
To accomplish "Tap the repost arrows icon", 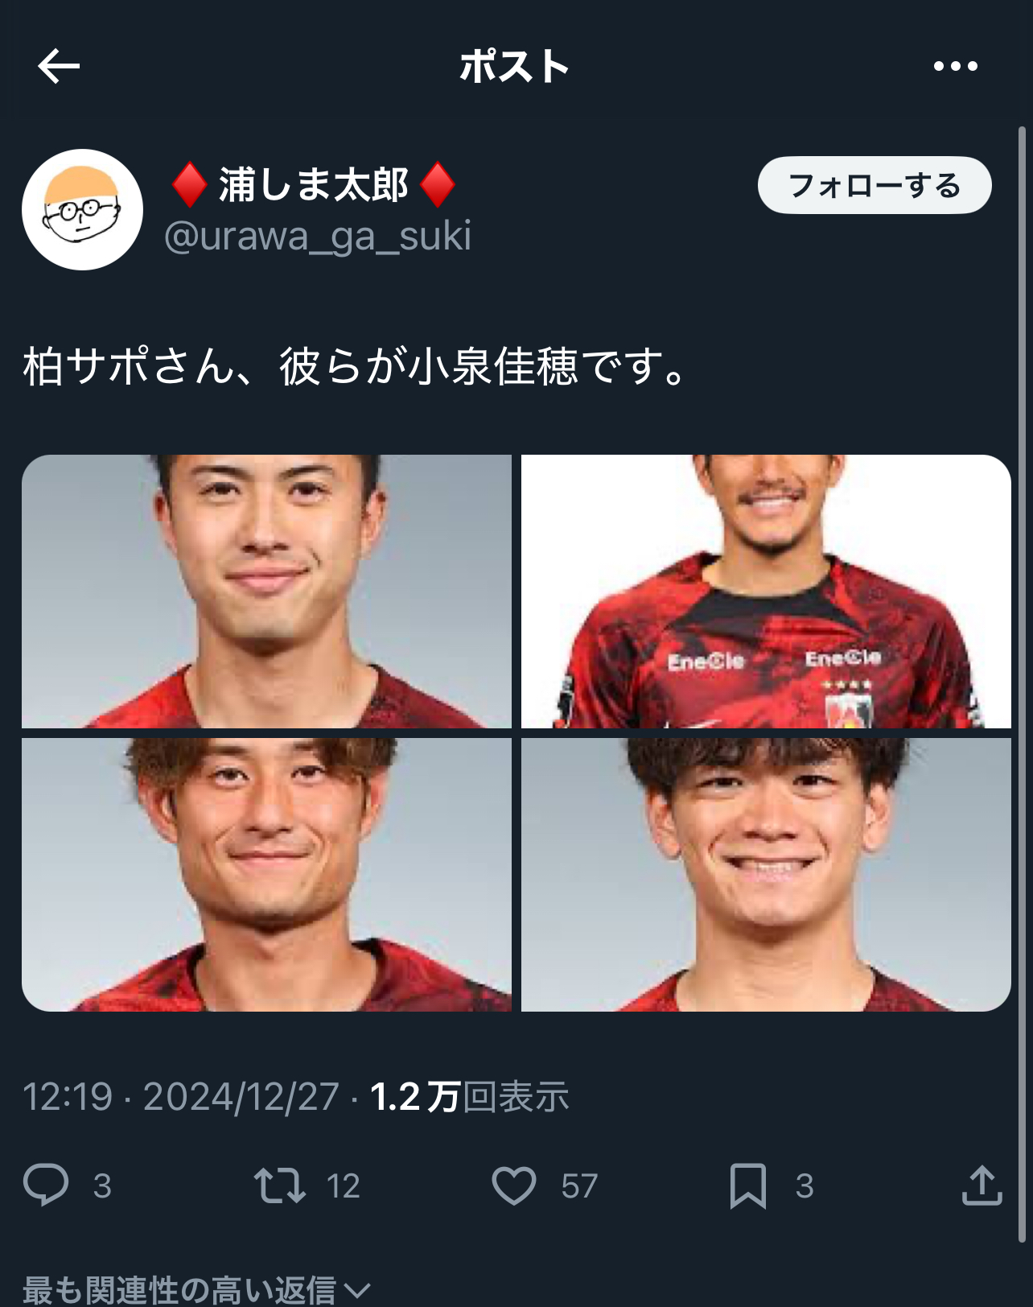I will tap(279, 1185).
